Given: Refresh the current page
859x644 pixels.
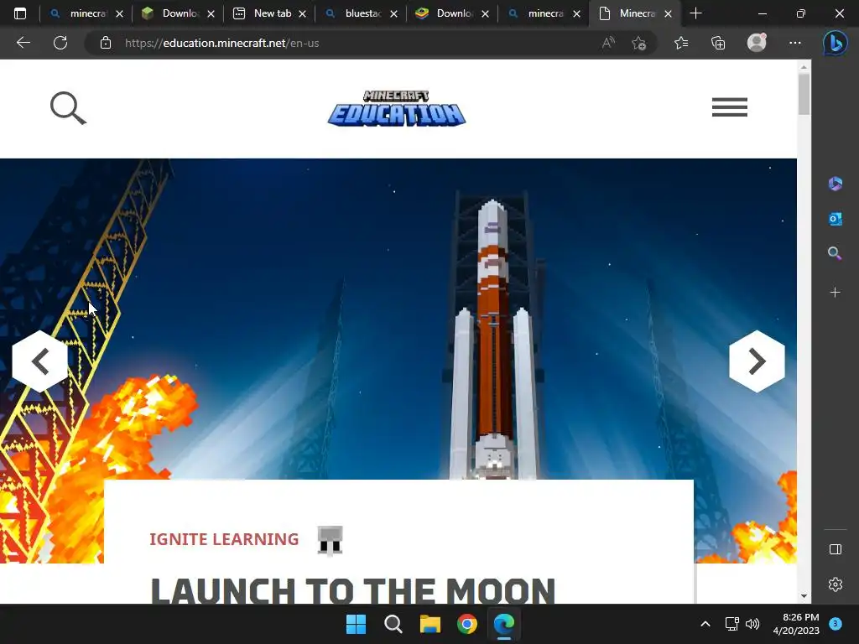Looking at the screenshot, I should tap(60, 43).
